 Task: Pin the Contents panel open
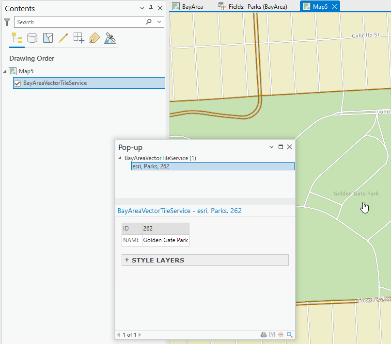[x=151, y=8]
